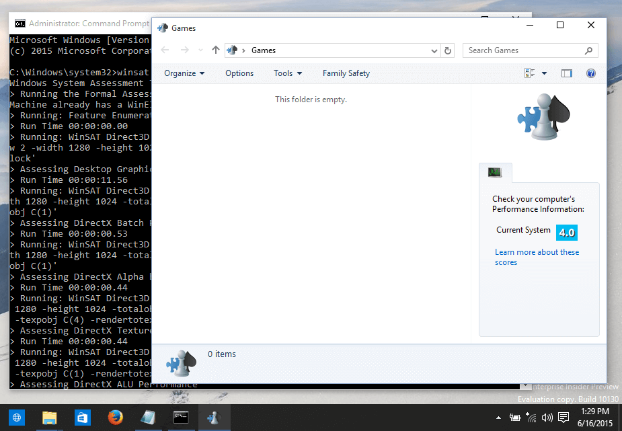622x431 pixels.
Task: Open Help with the blue question icon
Action: tap(590, 73)
